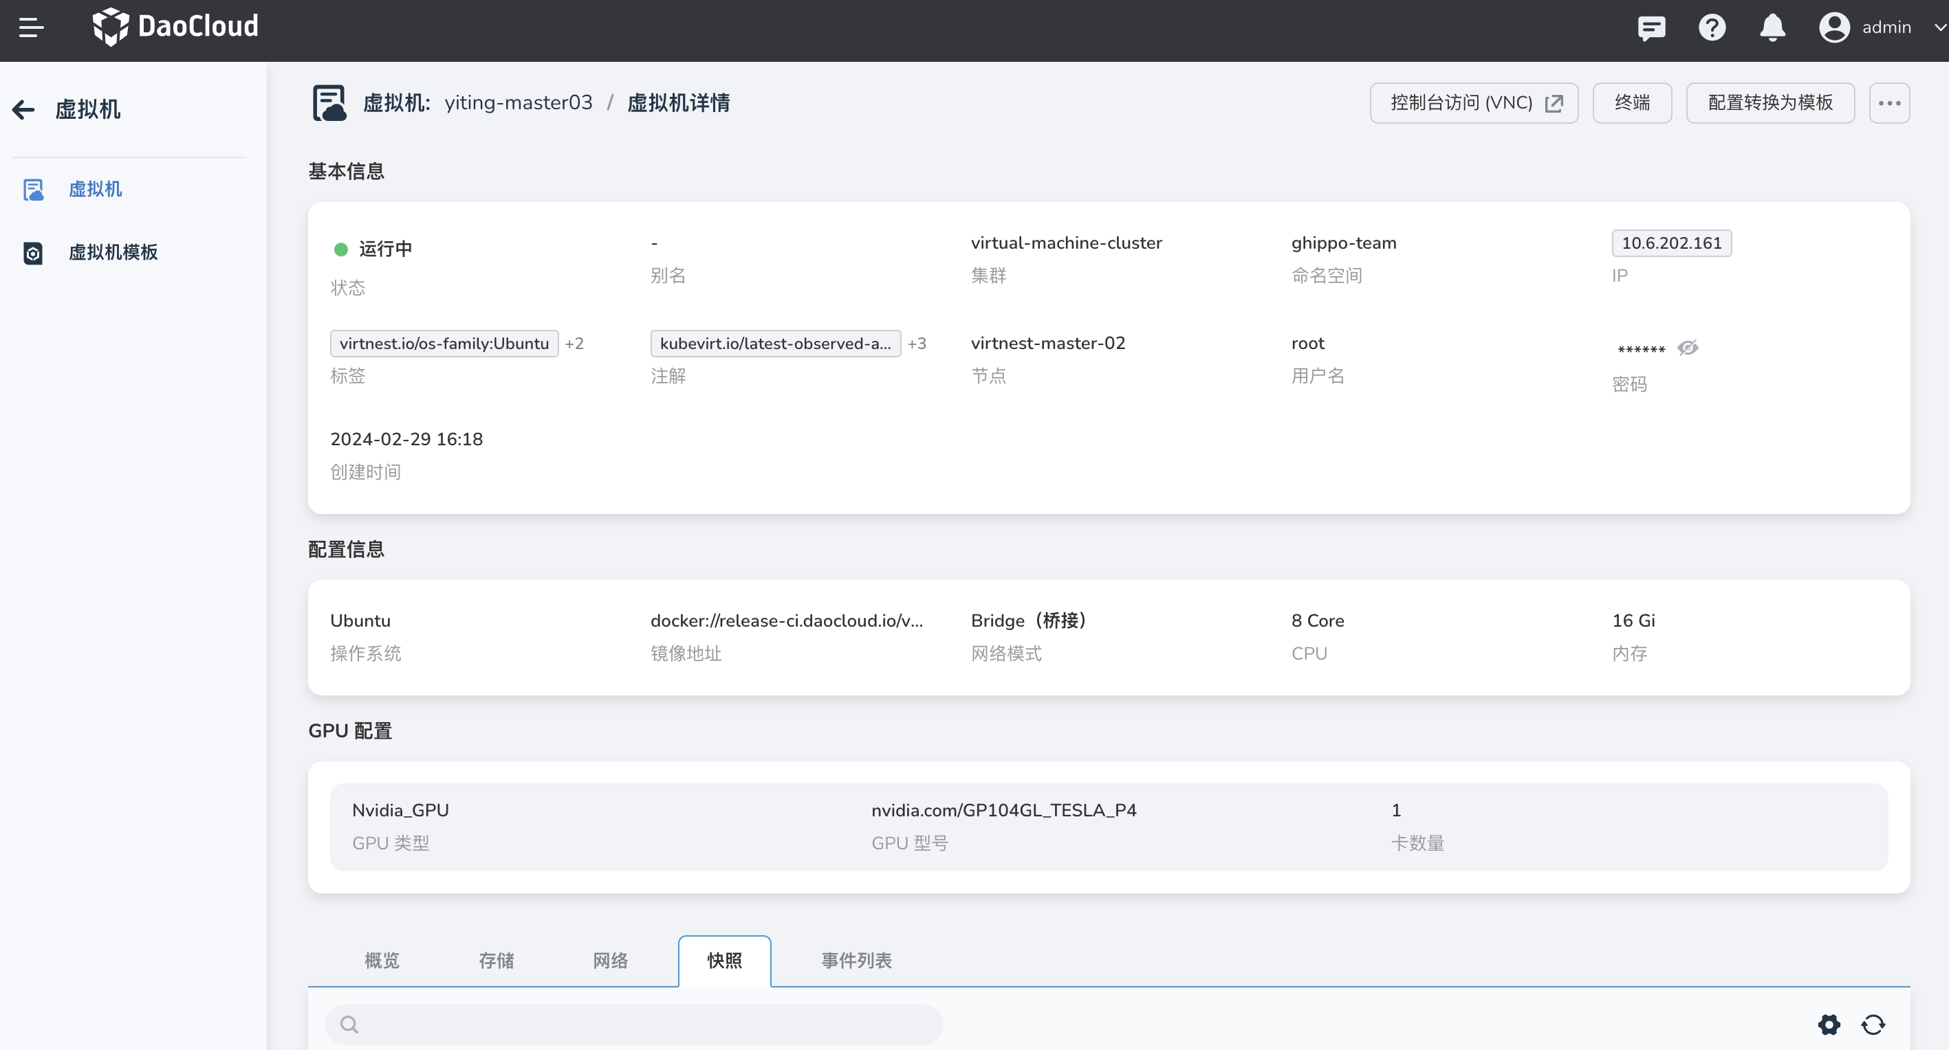Expand the +3 additional annotations
The height and width of the screenshot is (1050, 1949).
pyautogui.click(x=917, y=343)
